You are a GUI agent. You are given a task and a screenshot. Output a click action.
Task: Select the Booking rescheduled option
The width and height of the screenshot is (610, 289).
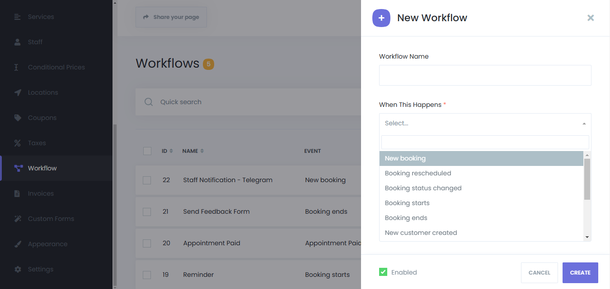[418, 173]
